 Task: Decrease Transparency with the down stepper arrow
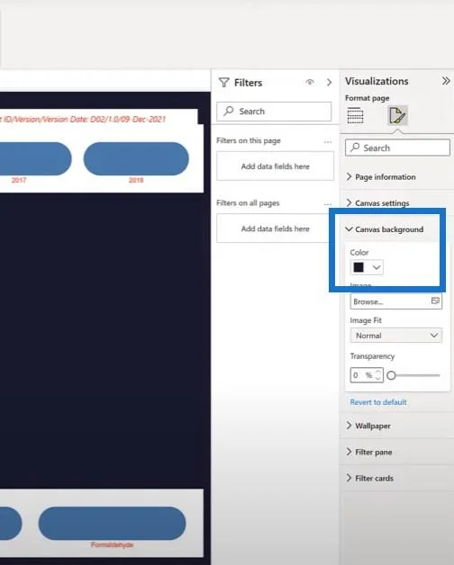pos(377,379)
